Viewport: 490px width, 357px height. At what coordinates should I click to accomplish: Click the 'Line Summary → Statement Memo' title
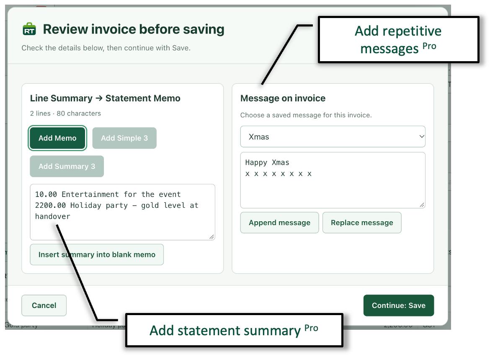(105, 98)
